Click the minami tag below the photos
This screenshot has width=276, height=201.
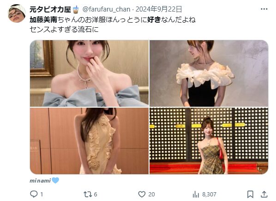coord(40,181)
